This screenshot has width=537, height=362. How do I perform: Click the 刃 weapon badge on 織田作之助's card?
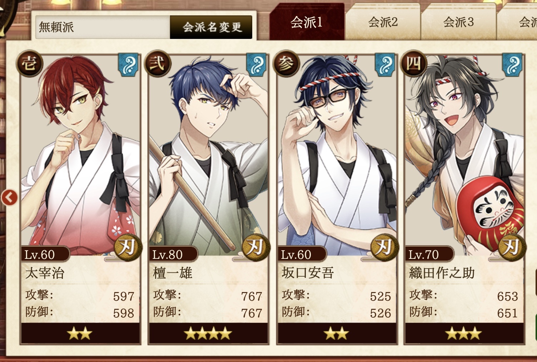tap(512, 247)
